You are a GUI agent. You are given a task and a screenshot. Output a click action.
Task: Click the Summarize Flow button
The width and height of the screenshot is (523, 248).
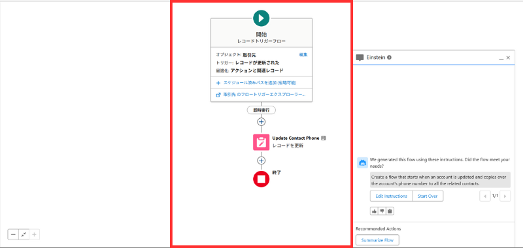point(377,240)
